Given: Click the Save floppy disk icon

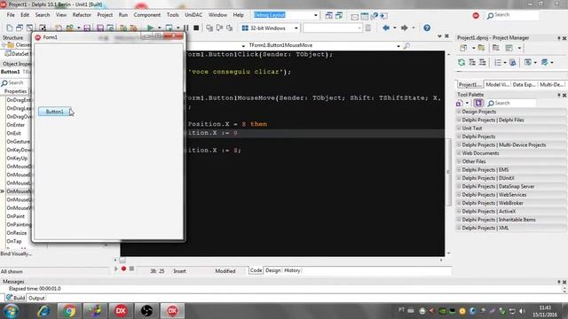Looking at the screenshot, I should pos(87,27).
